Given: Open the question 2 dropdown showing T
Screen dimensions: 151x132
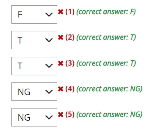Looking at the screenshot, I should click(34, 40).
